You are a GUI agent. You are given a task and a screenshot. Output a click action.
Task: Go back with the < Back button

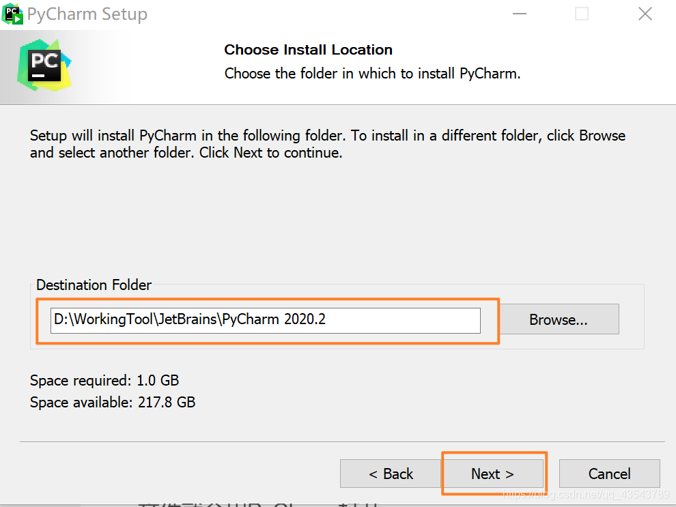[x=391, y=474]
